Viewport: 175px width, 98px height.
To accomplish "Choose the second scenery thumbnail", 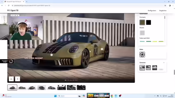I will [x=148, y=68].
